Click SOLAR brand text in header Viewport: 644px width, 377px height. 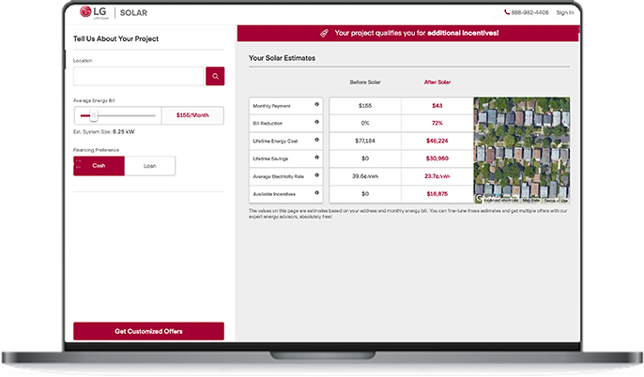(133, 13)
